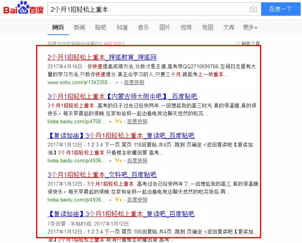The height and width of the screenshot is (243, 302).
Task: Open the 文科吧_百度贴吧 result title
Action: pos(102,175)
